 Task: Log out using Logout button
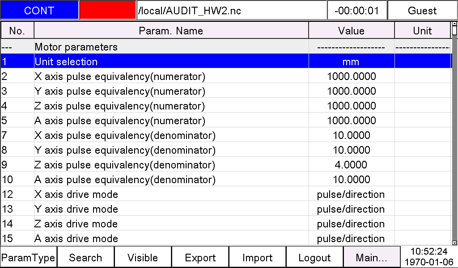coord(314,257)
